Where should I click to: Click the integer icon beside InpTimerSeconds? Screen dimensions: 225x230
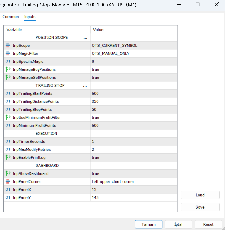coord(8,141)
